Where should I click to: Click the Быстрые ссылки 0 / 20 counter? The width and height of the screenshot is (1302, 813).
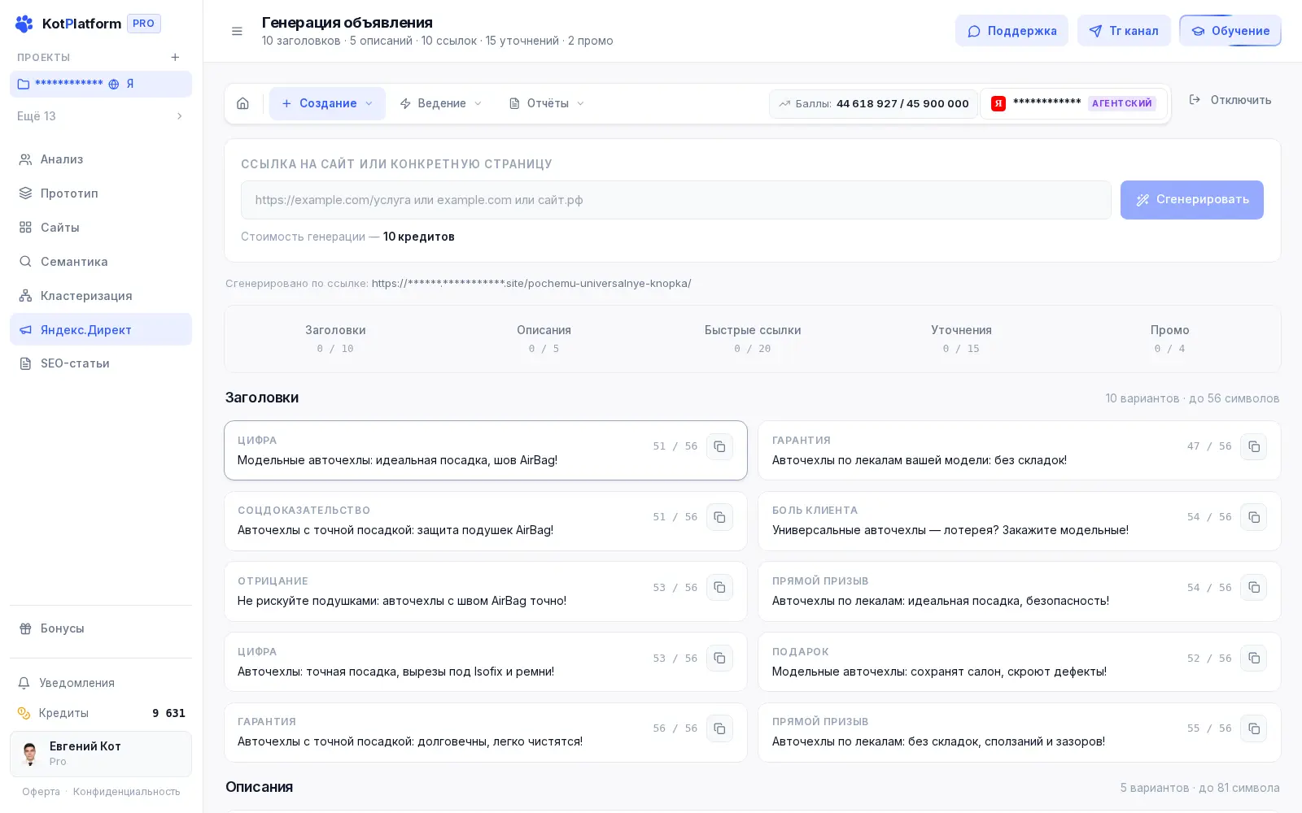(753, 339)
